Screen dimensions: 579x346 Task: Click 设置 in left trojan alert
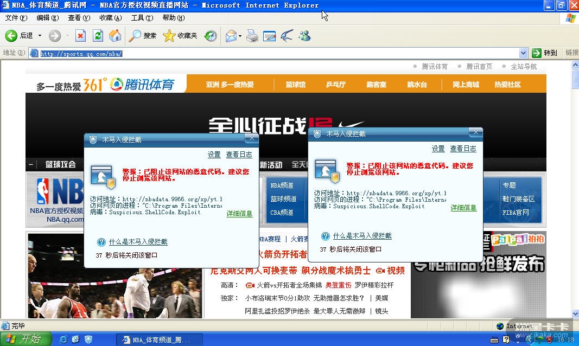pos(214,155)
